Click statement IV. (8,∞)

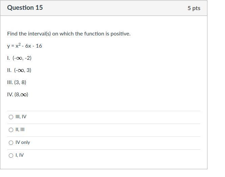(x=18, y=95)
